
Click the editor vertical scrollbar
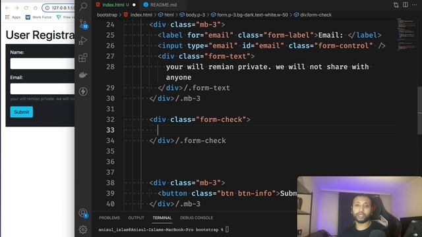click(419, 110)
